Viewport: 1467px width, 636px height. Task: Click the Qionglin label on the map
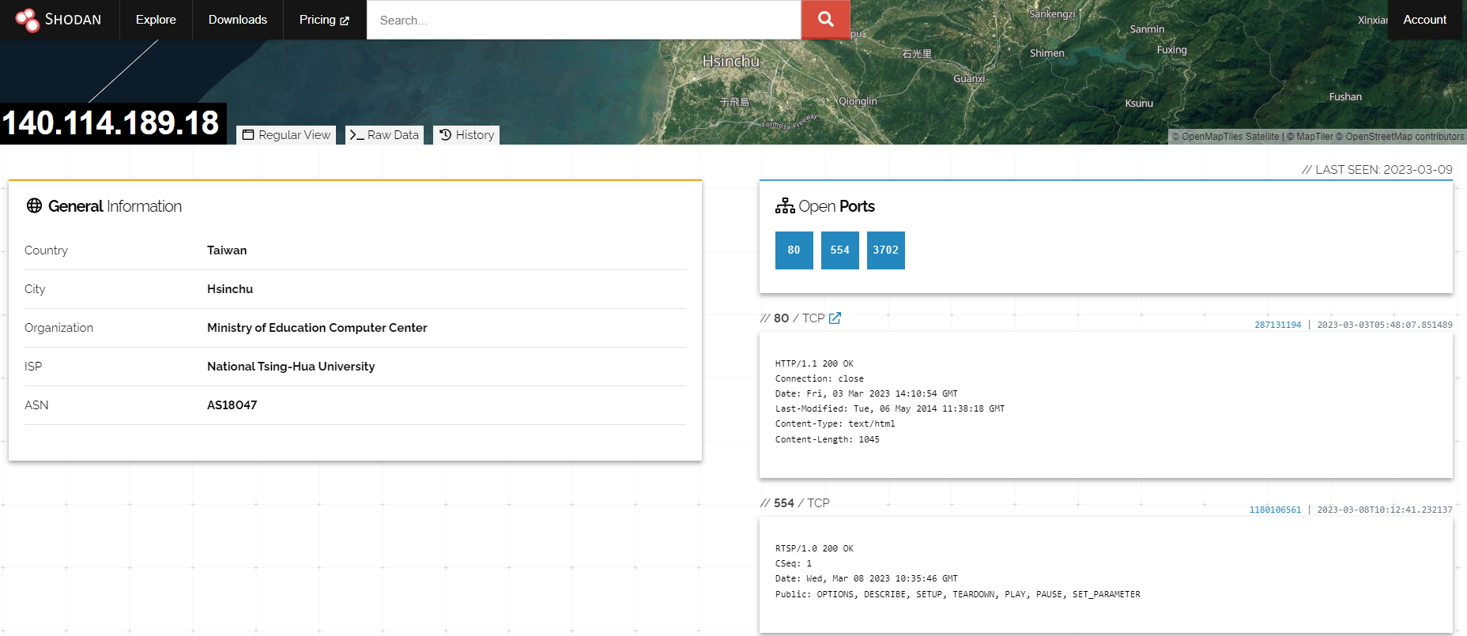[x=858, y=101]
